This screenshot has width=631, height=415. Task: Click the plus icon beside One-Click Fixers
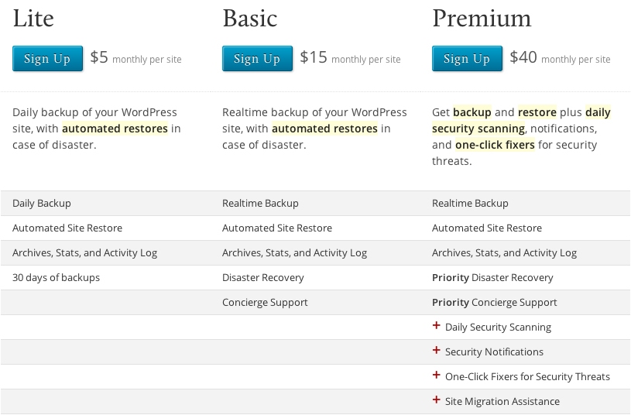click(x=436, y=376)
